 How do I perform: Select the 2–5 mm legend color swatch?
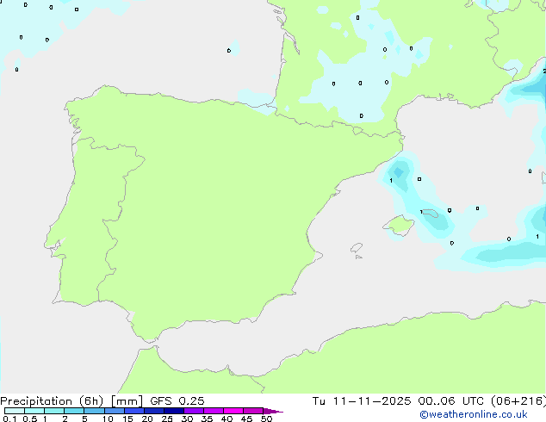pos(74,411)
